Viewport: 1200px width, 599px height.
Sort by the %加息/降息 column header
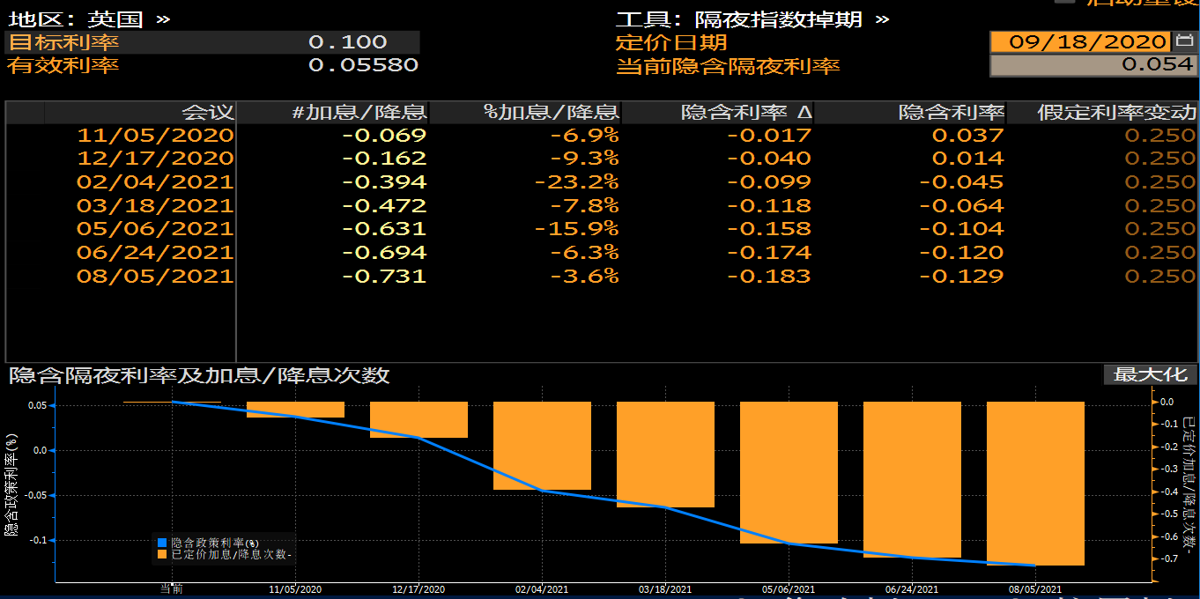552,113
